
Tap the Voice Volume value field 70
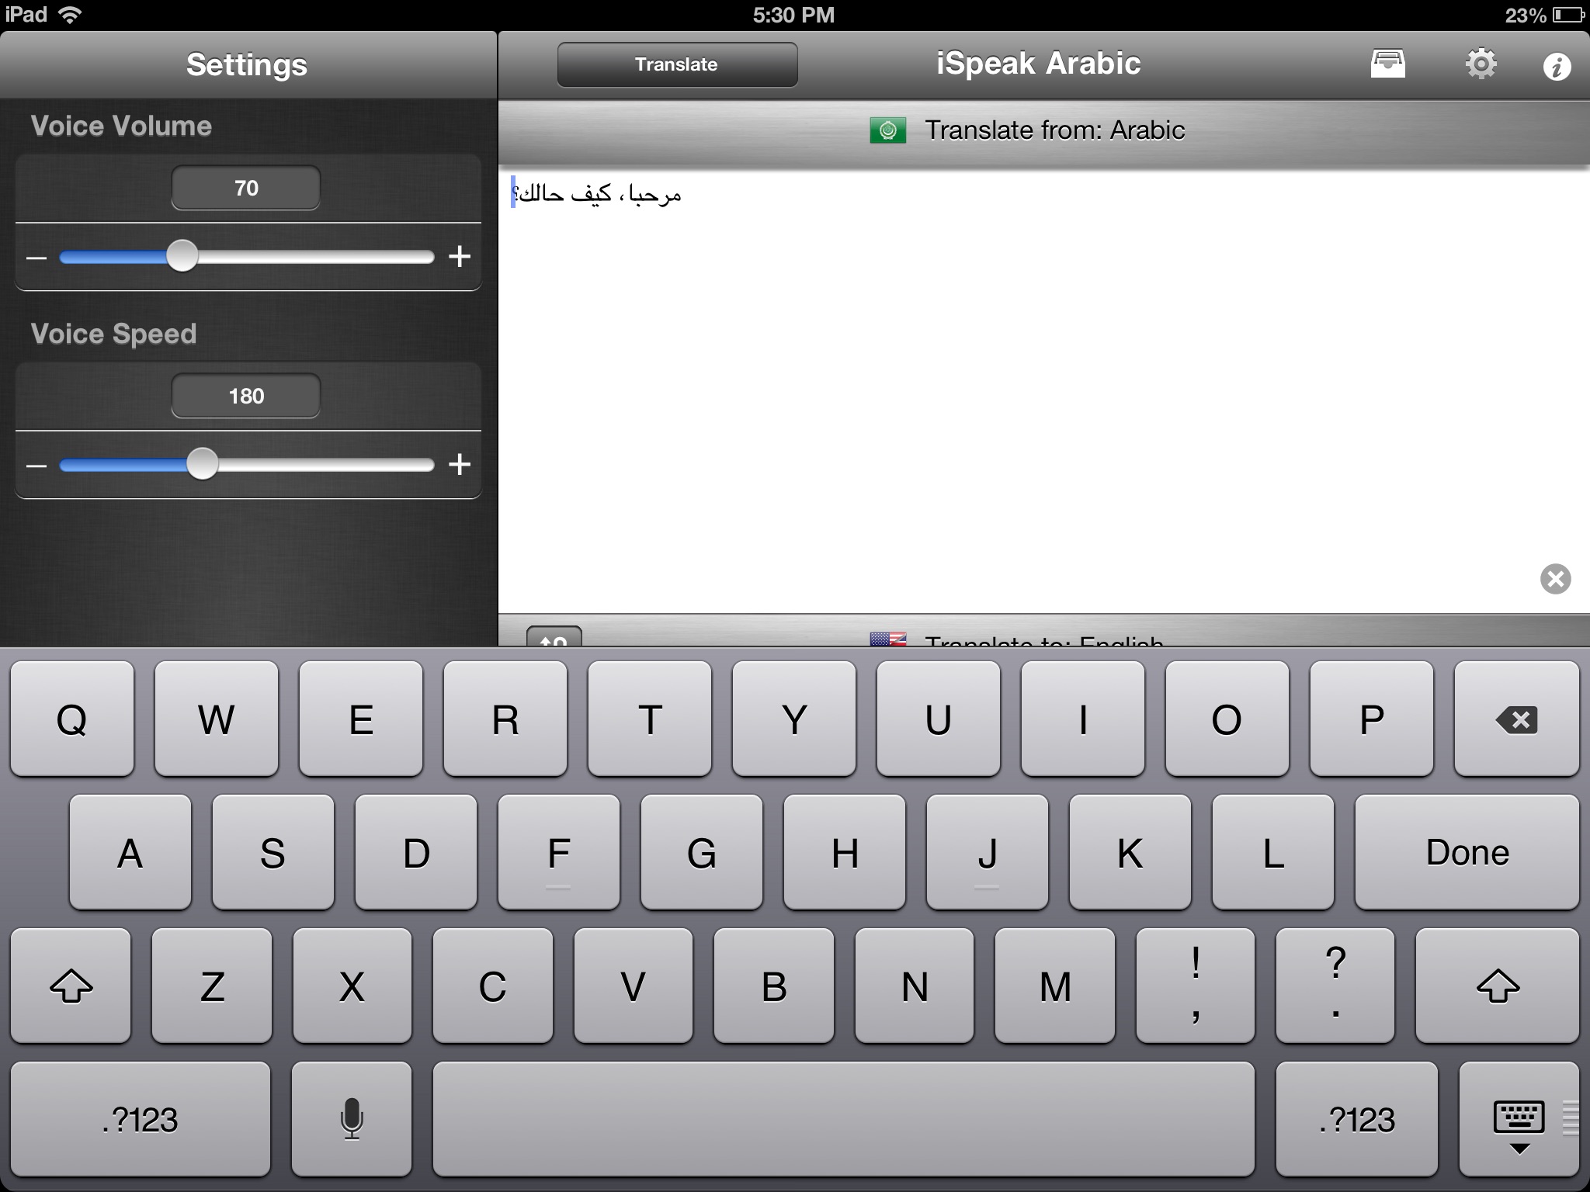click(x=245, y=188)
